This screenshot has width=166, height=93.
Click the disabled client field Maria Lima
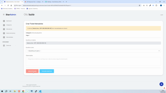pyautogui.click(x=93, y=43)
